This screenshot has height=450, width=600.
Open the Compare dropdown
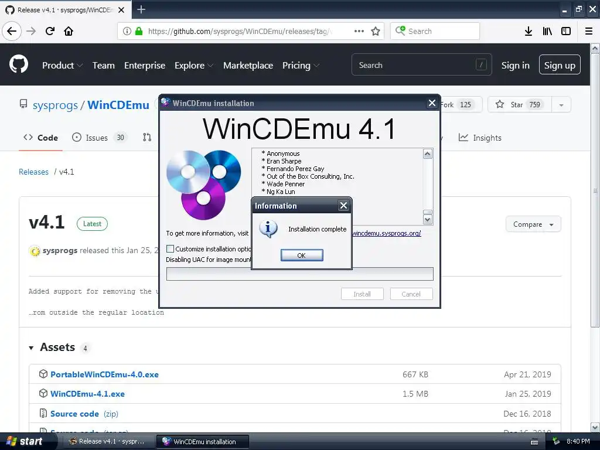click(533, 224)
